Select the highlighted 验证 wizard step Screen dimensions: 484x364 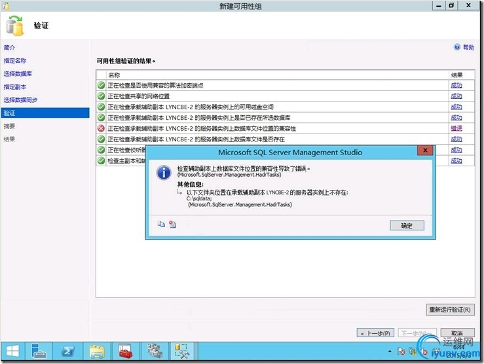point(45,113)
